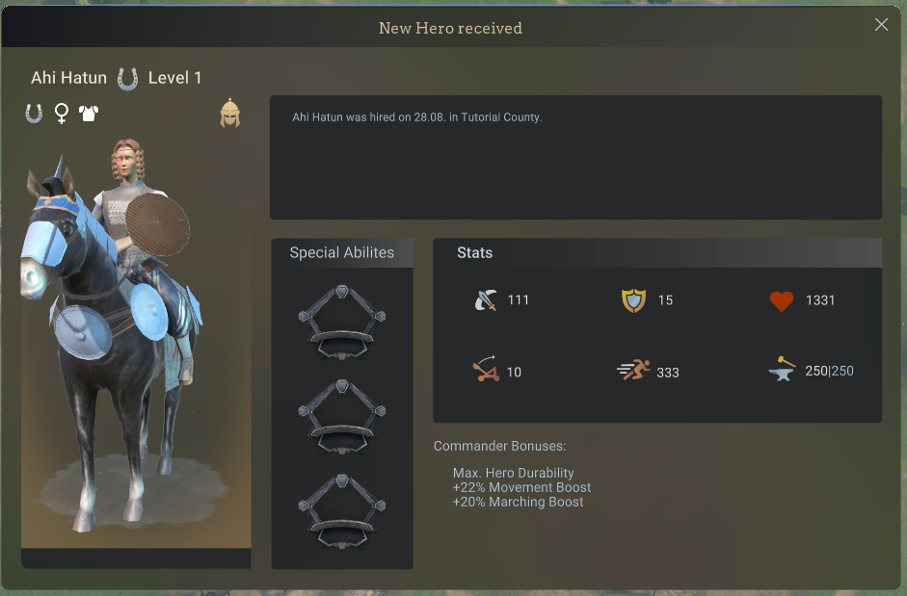This screenshot has width=907, height=596.
Task: Click the golden helmet hero icon
Action: click(230, 113)
